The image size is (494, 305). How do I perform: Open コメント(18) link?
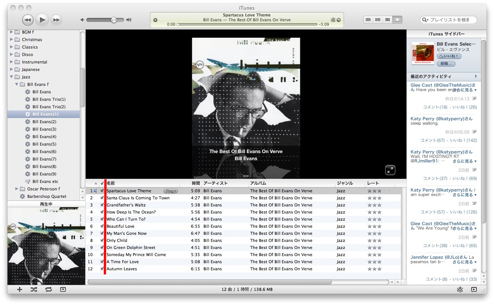pyautogui.click(x=435, y=107)
